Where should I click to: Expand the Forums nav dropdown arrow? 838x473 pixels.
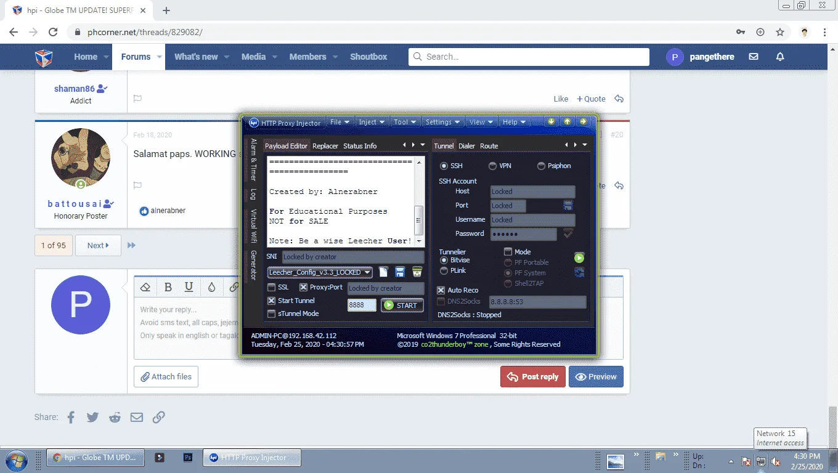(160, 57)
